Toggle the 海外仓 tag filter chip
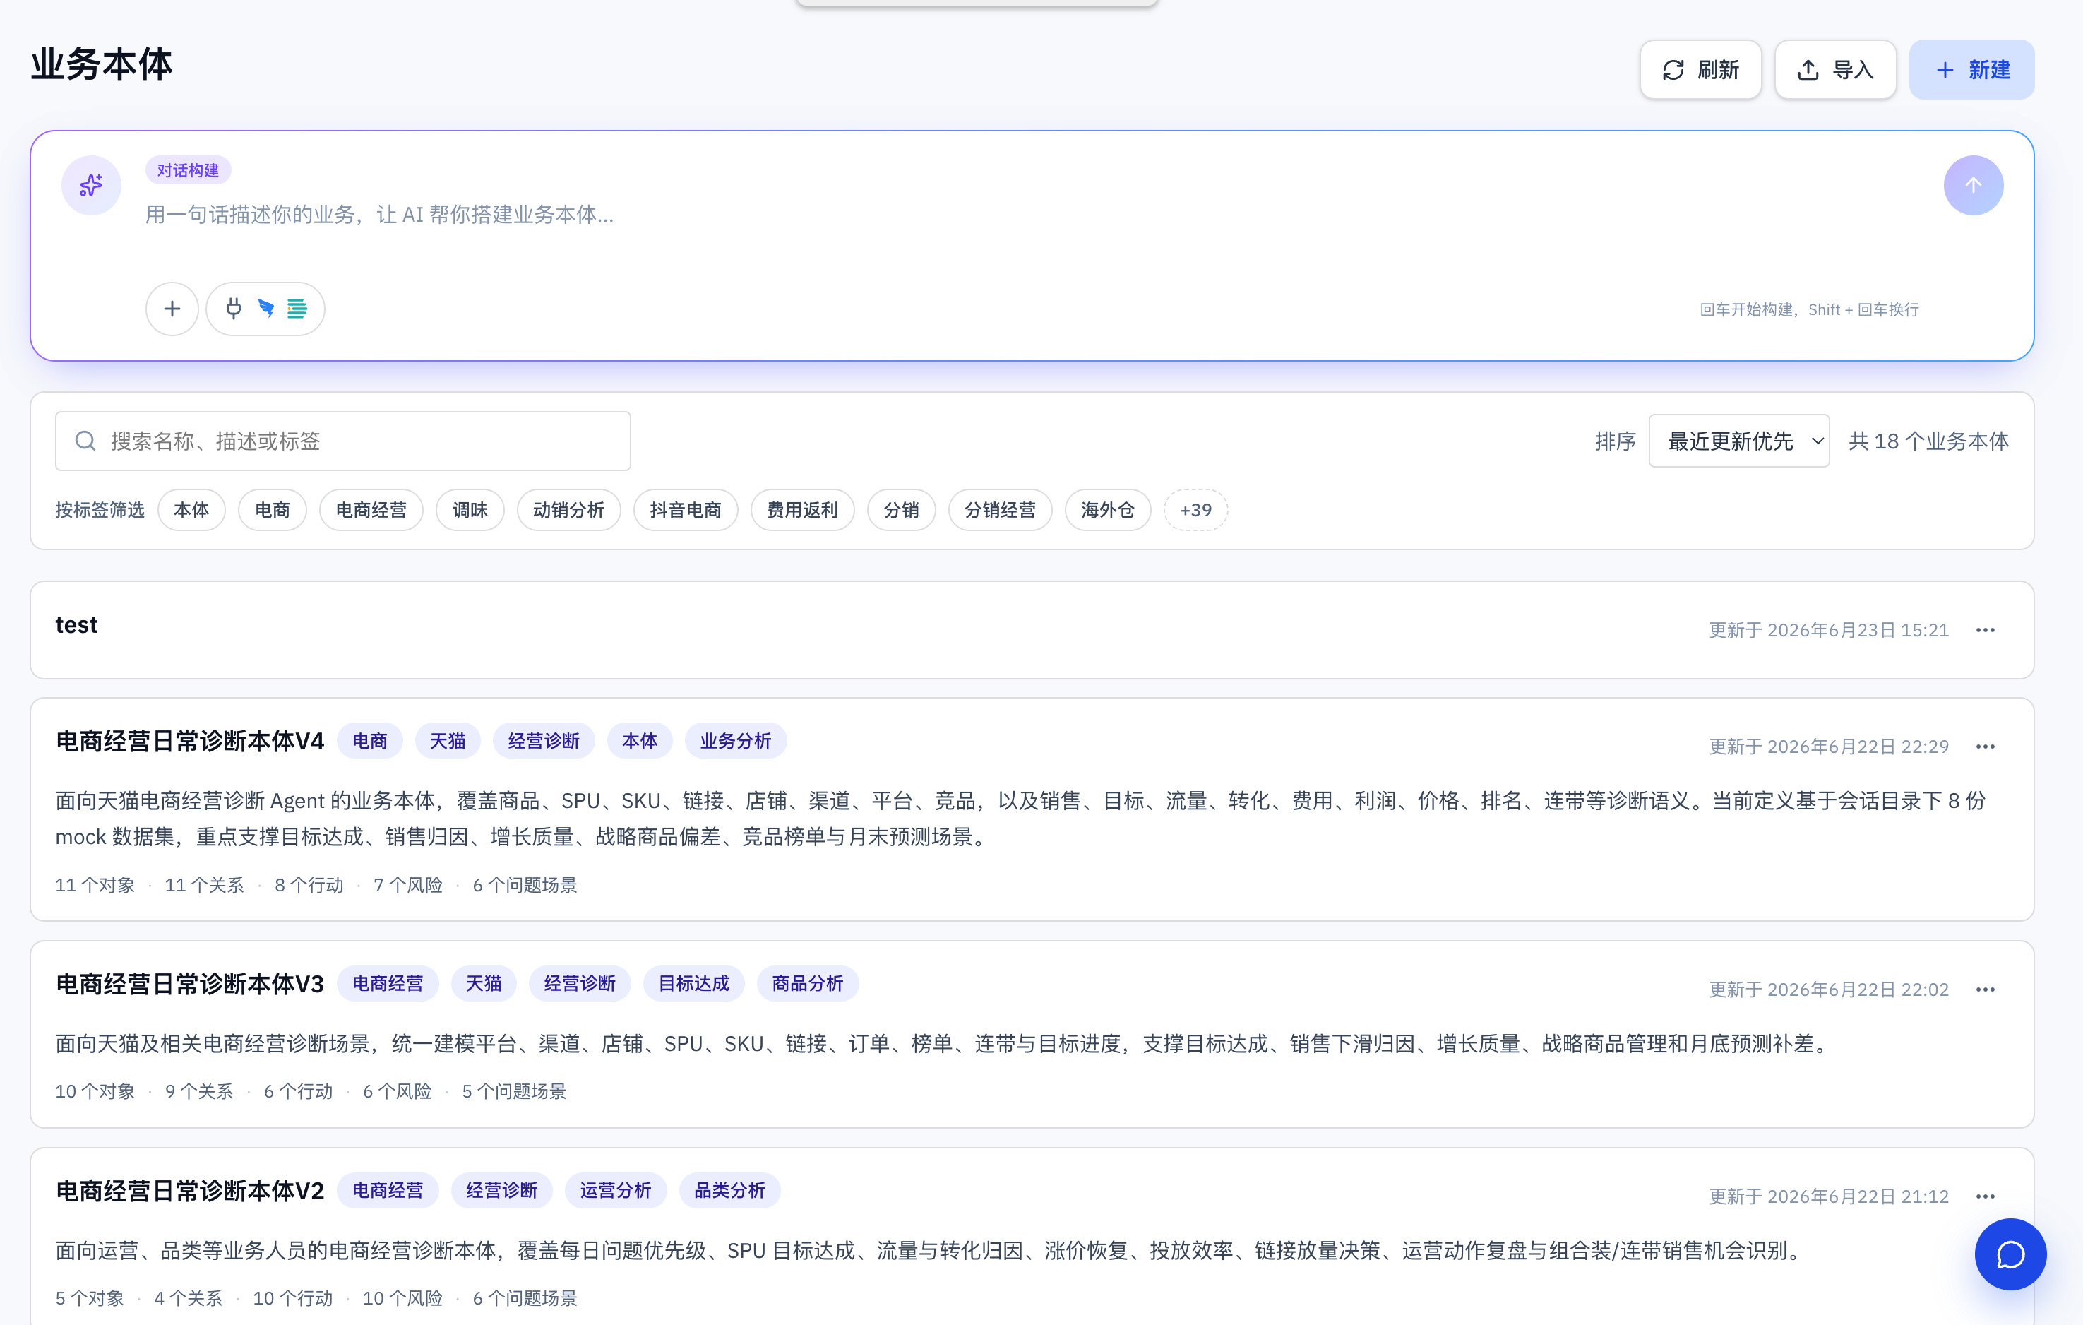This screenshot has width=2083, height=1325. click(1108, 510)
